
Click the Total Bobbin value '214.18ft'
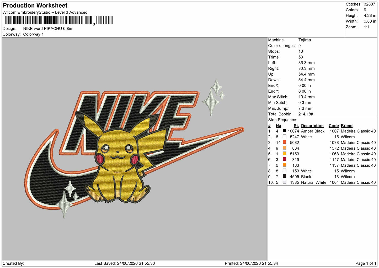[306, 114]
